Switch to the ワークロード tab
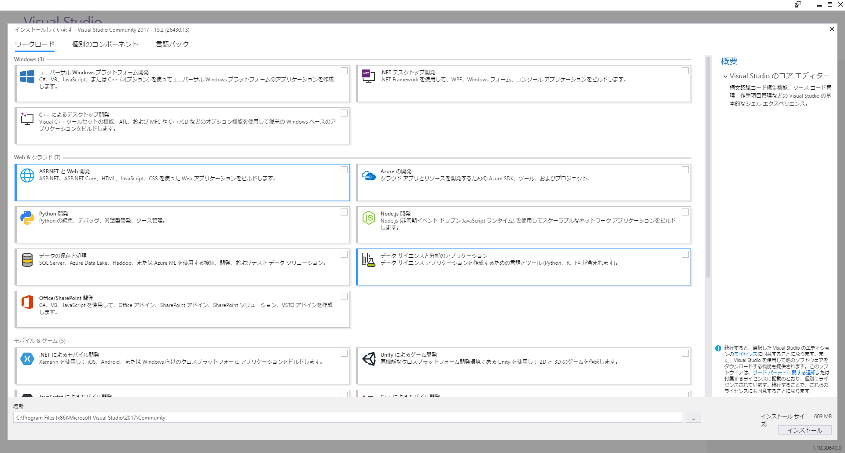845x453 pixels. tap(35, 44)
